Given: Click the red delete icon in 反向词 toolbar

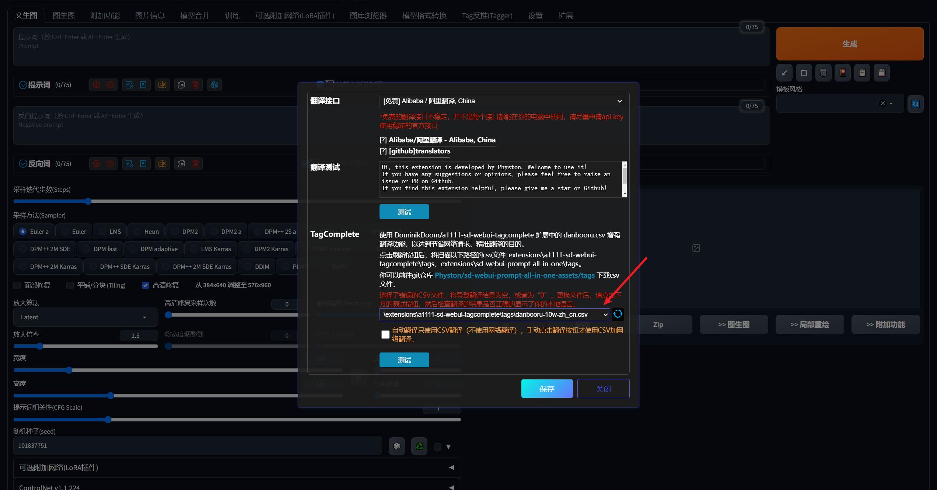Looking at the screenshot, I should click(x=195, y=164).
